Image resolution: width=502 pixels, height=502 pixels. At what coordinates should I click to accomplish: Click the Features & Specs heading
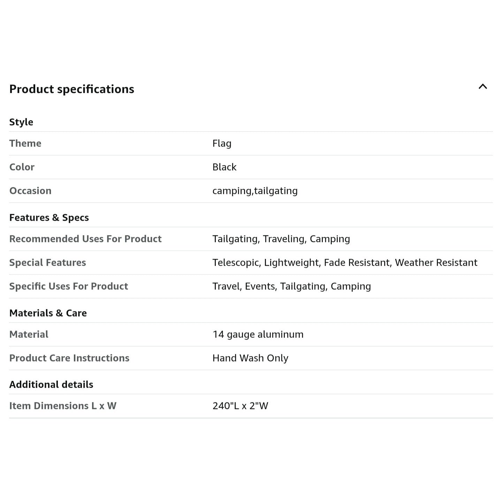(x=49, y=218)
